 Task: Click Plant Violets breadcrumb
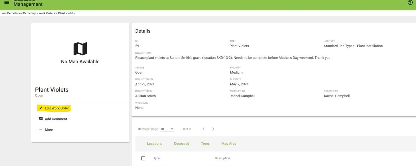pyautogui.click(x=66, y=13)
